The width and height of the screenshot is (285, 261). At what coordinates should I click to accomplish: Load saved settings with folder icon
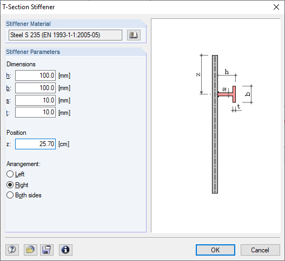click(30, 250)
